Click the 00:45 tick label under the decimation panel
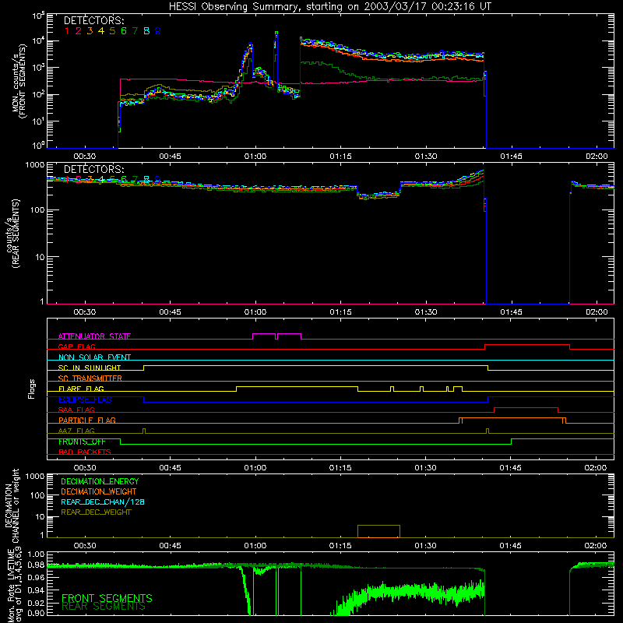This screenshot has width=623, height=623. click(x=170, y=546)
